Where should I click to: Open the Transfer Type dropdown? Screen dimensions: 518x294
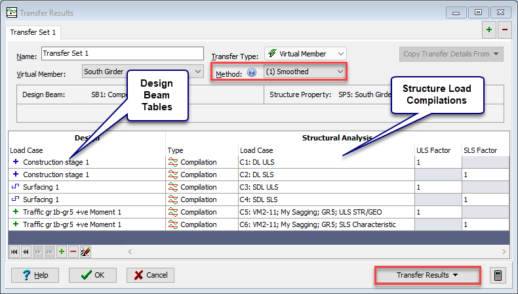306,54
